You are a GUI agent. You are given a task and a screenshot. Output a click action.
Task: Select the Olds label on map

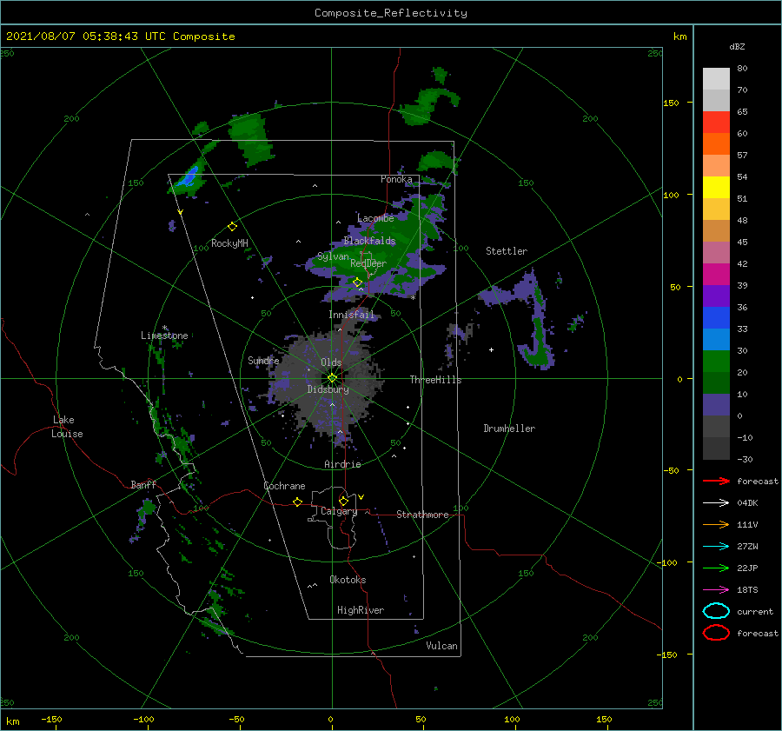click(x=331, y=362)
